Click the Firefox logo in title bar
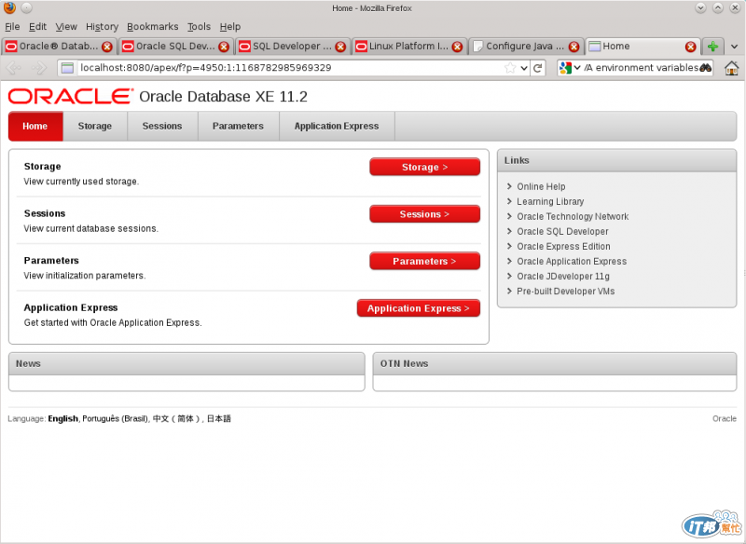The height and width of the screenshot is (544, 746). [x=9, y=7]
